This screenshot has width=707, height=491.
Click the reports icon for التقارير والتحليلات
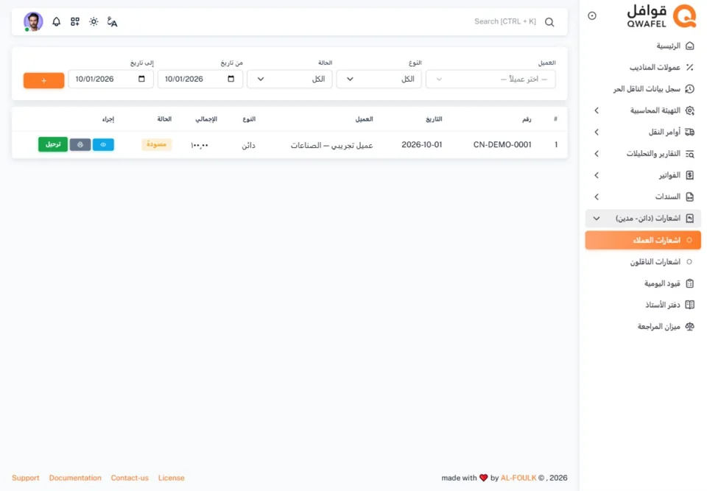point(690,154)
